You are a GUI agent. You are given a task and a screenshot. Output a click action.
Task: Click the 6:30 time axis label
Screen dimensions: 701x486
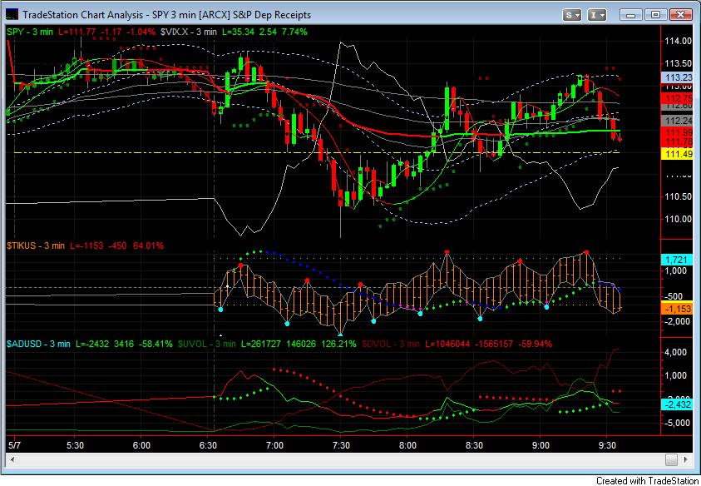[208, 446]
